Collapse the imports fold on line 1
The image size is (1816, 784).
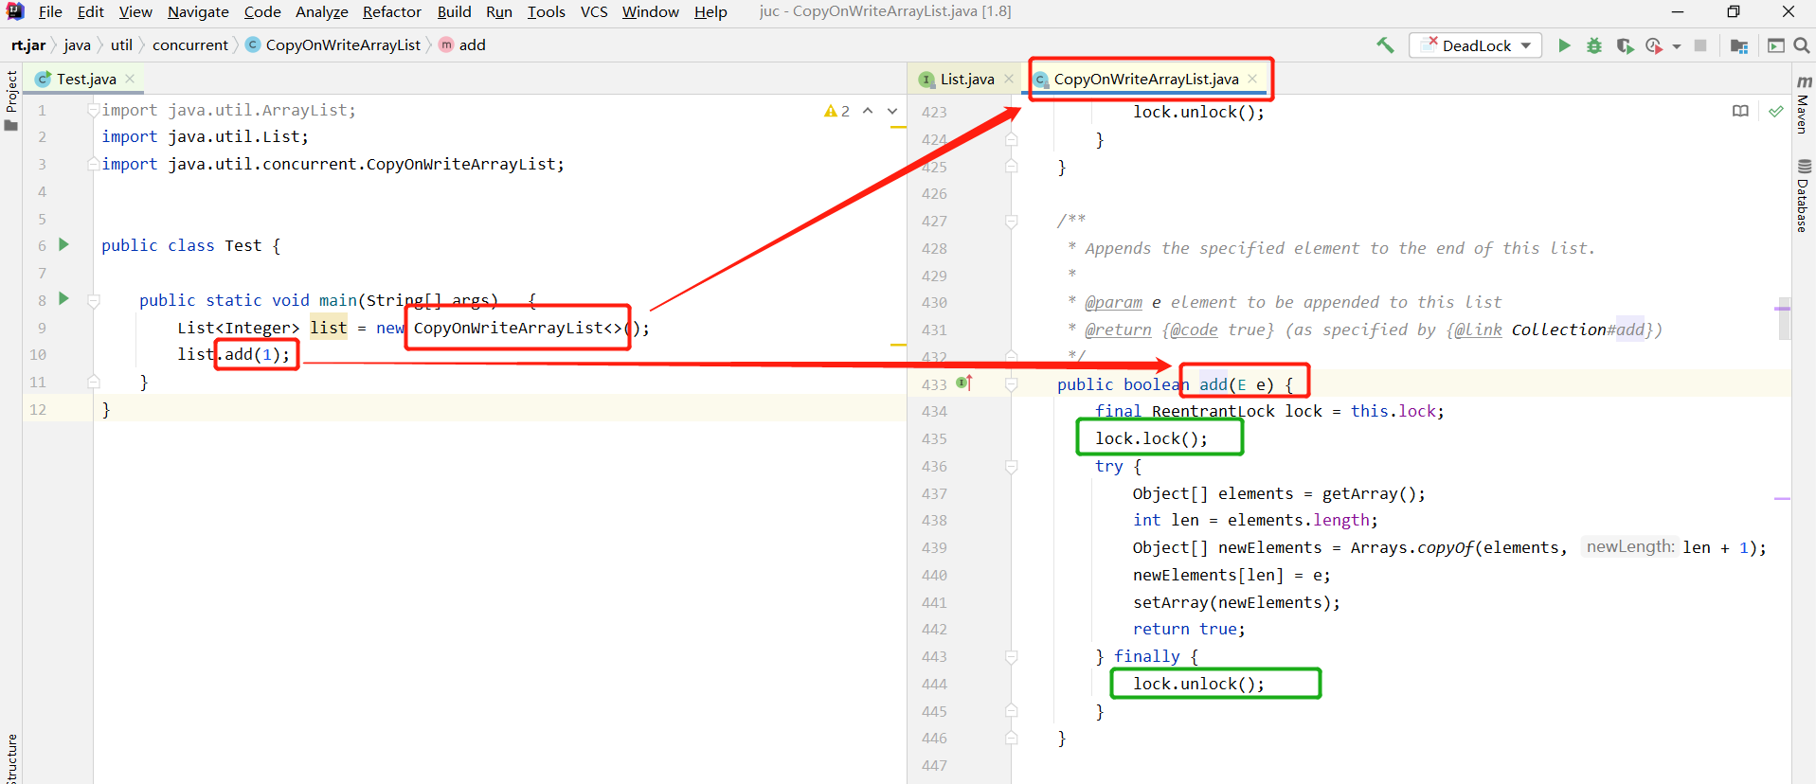pyautogui.click(x=93, y=111)
